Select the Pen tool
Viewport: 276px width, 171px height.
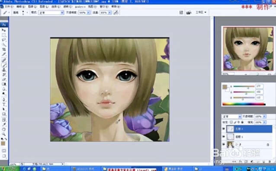click(x=4, y=100)
